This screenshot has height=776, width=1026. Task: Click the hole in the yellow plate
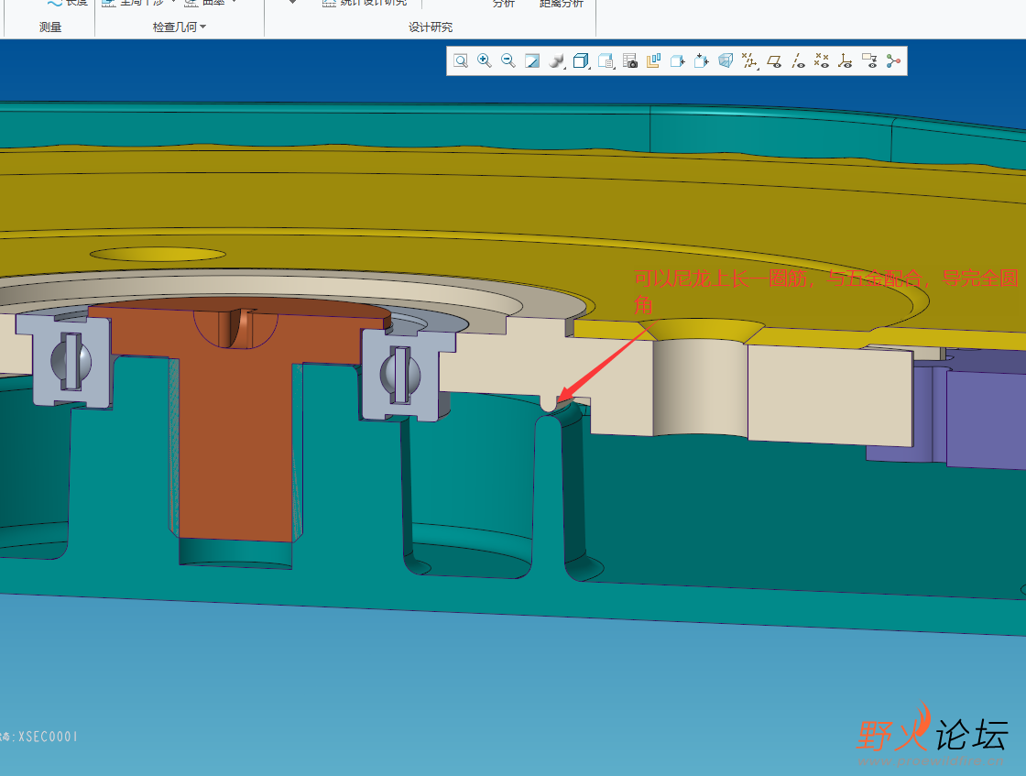pos(158,254)
